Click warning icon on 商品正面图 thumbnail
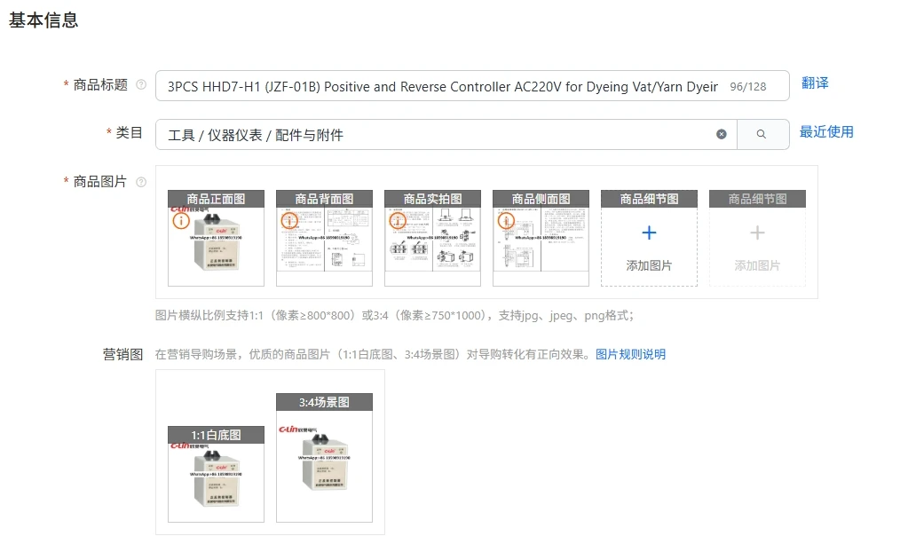Image resolution: width=908 pixels, height=536 pixels. click(181, 221)
